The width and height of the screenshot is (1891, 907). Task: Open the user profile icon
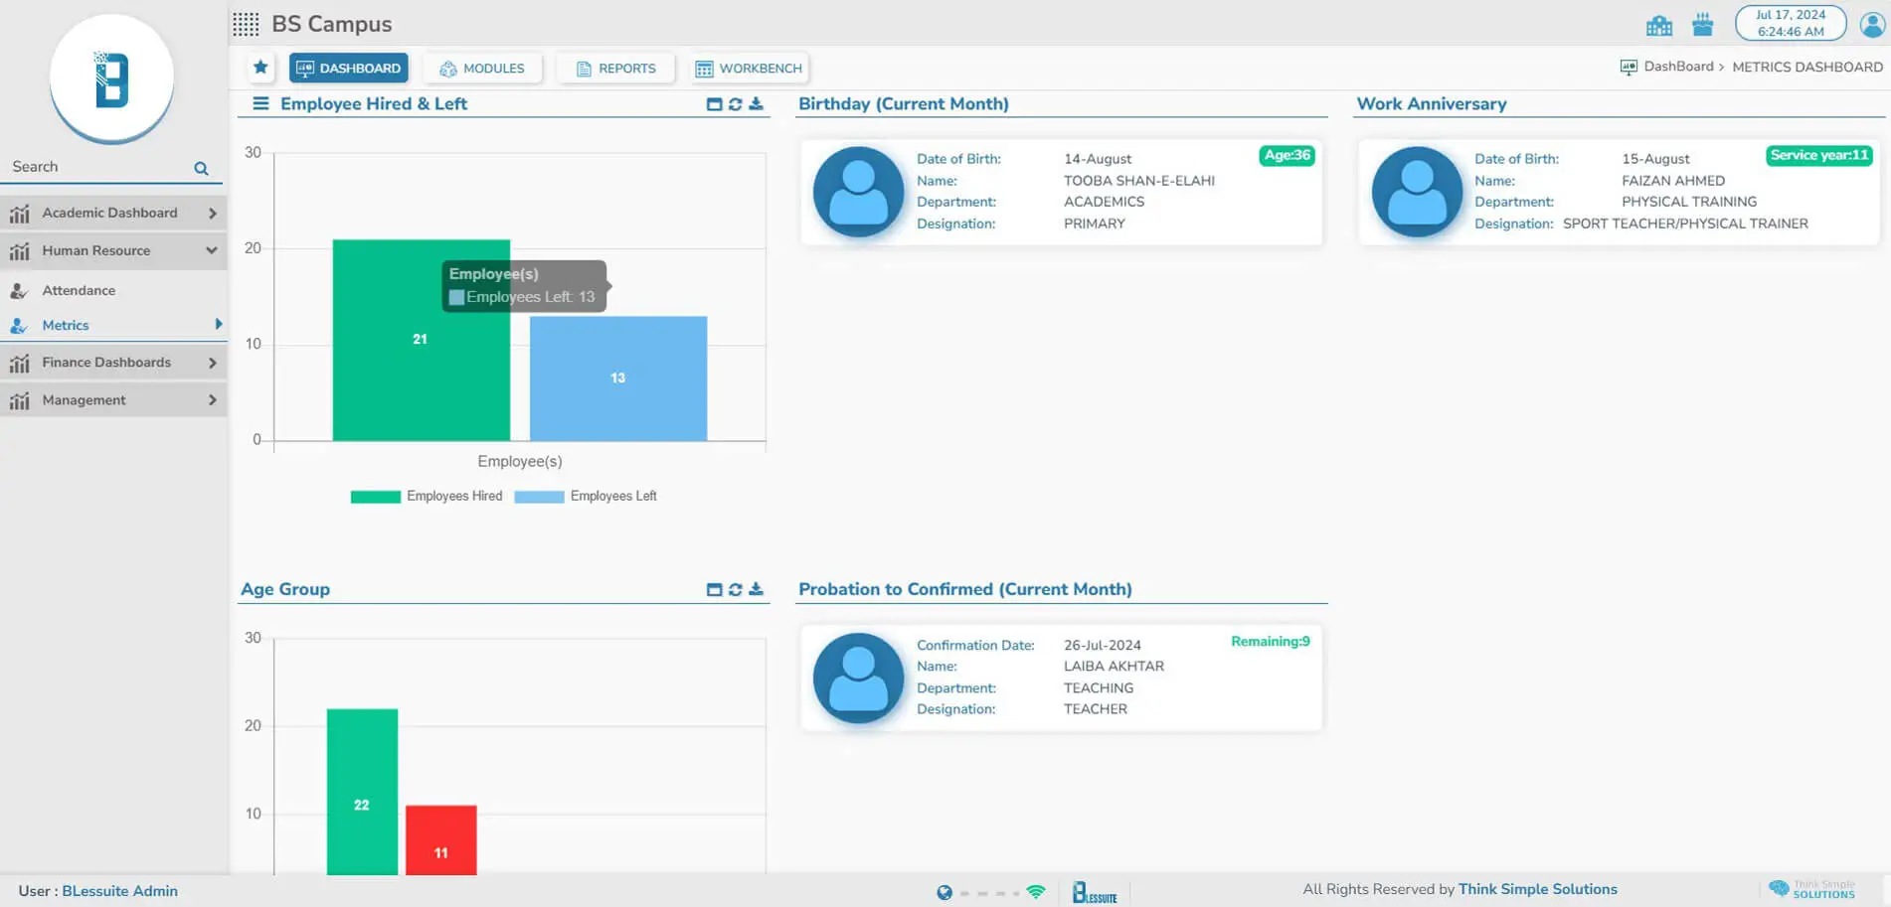click(1872, 24)
